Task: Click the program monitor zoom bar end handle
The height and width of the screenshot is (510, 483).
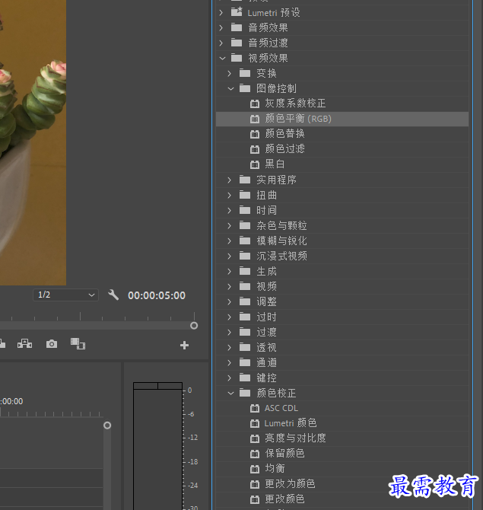Action: [x=194, y=326]
